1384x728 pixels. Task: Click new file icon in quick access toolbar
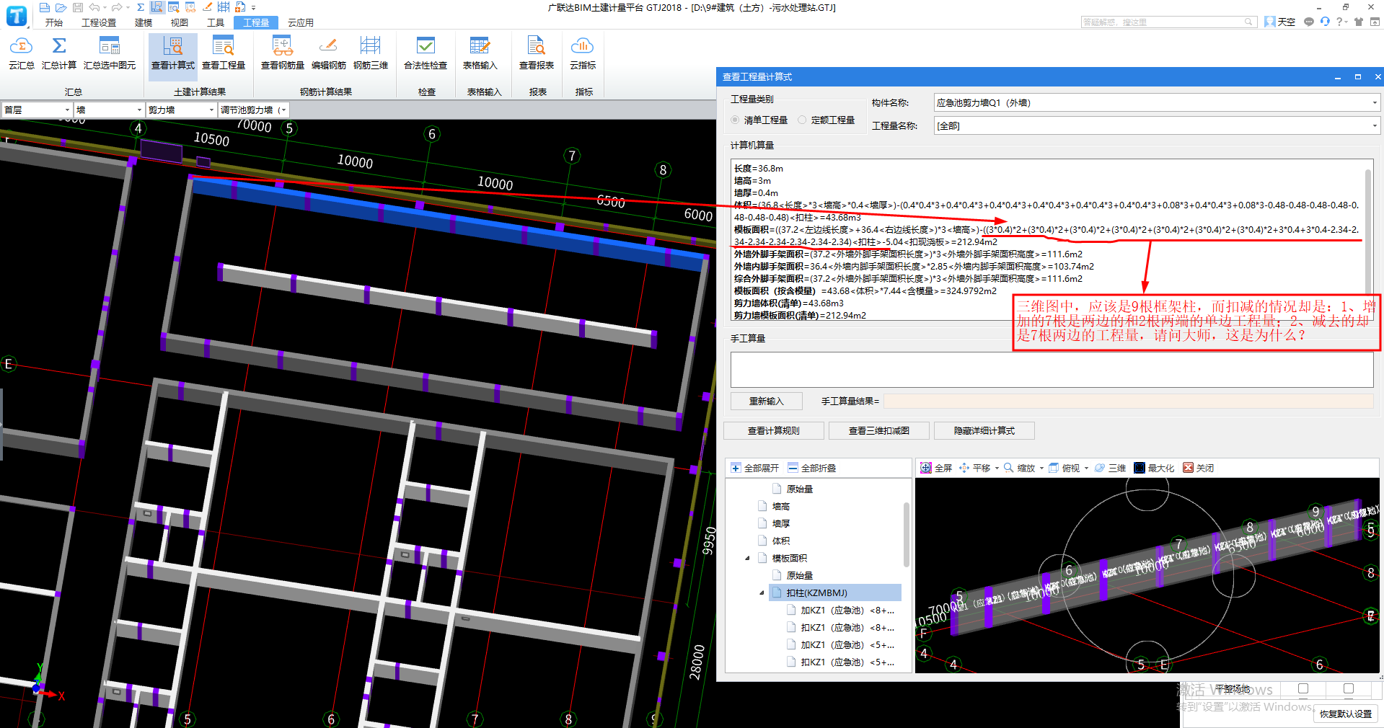[x=45, y=7]
